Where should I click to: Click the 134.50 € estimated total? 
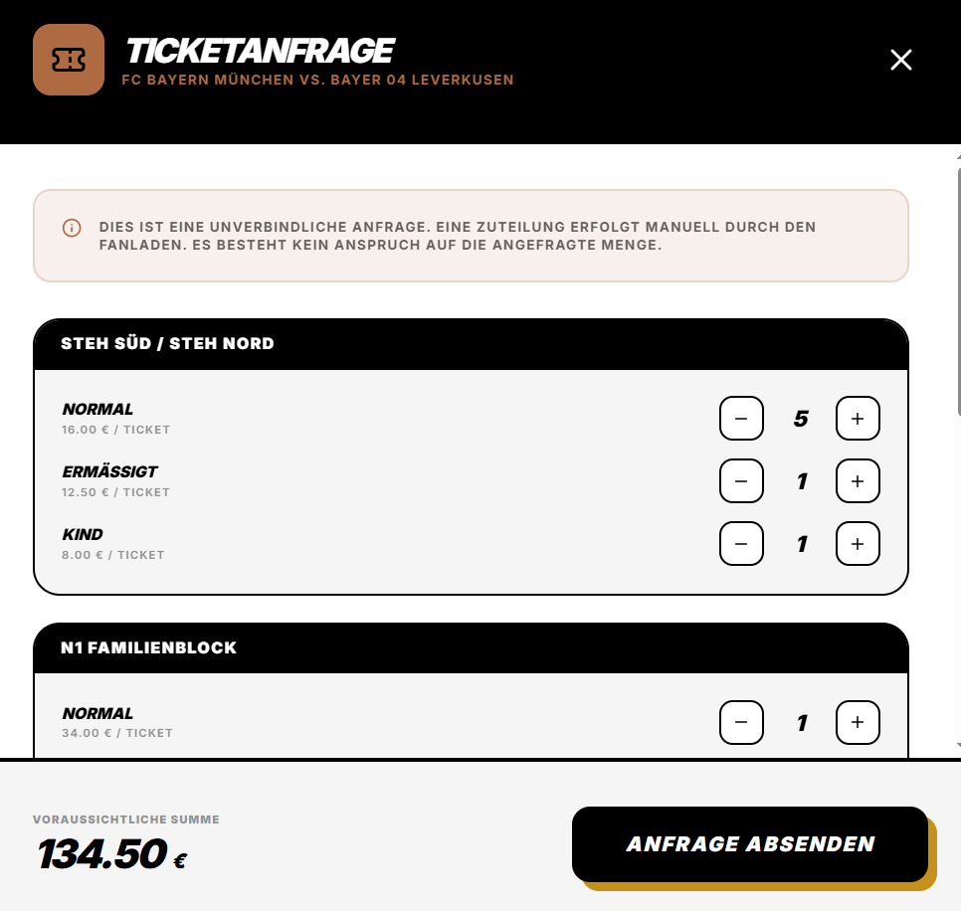tap(112, 854)
